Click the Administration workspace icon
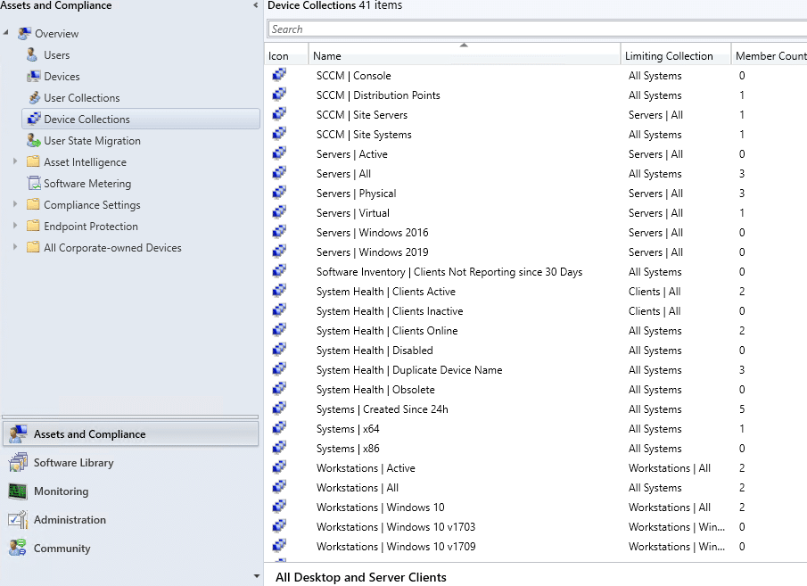This screenshot has height=586, width=807. coord(20,519)
